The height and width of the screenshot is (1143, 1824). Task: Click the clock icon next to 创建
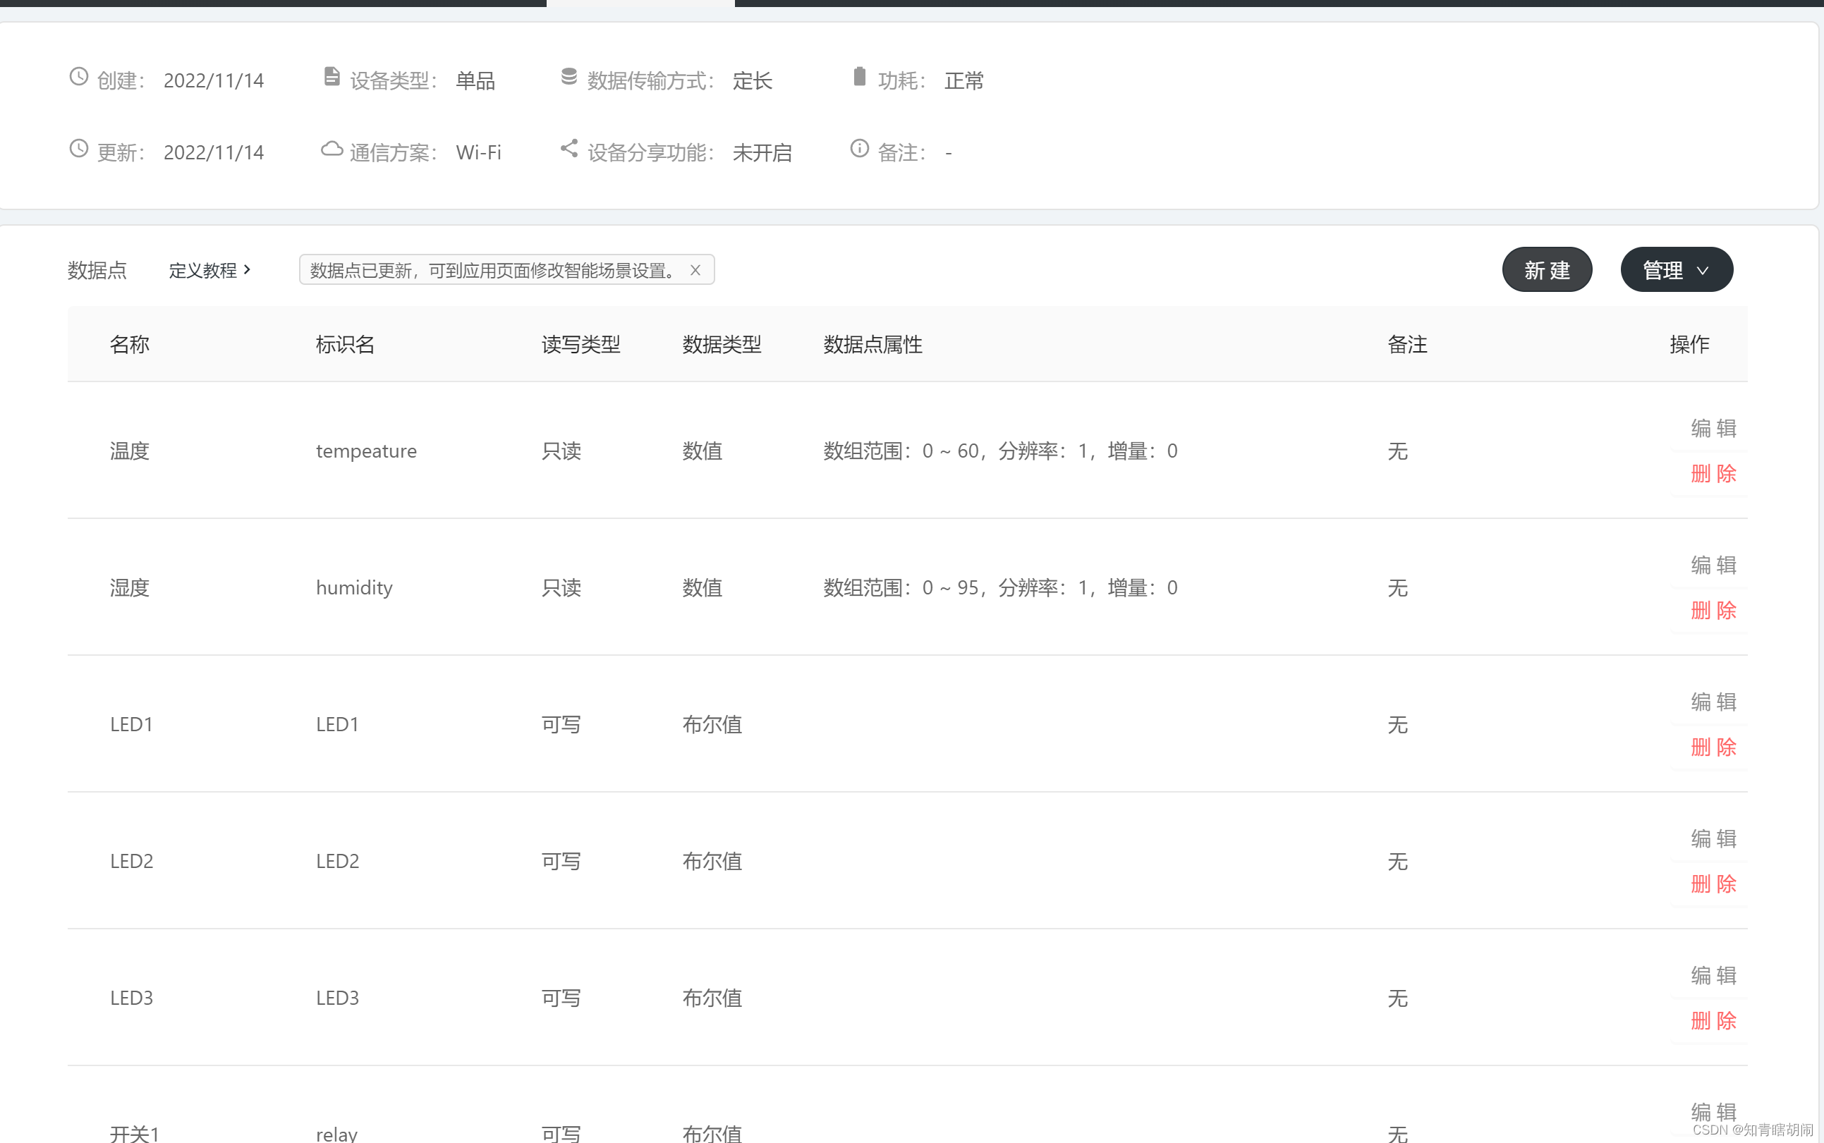pyautogui.click(x=79, y=76)
